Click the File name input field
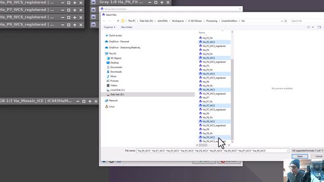This screenshot has height=182, width=324. [x=213, y=151]
